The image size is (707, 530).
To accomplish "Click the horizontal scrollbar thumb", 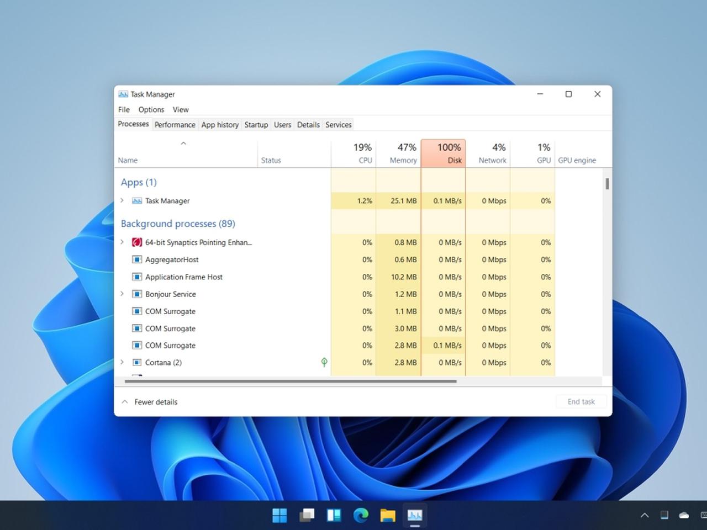I will (x=291, y=381).
